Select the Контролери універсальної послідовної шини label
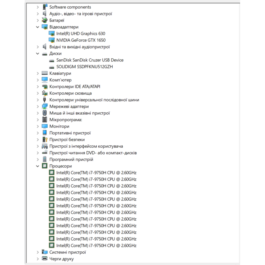The height and width of the screenshot is (265, 265). (94, 100)
